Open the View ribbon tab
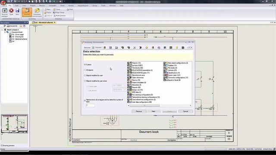 click(24, 6)
